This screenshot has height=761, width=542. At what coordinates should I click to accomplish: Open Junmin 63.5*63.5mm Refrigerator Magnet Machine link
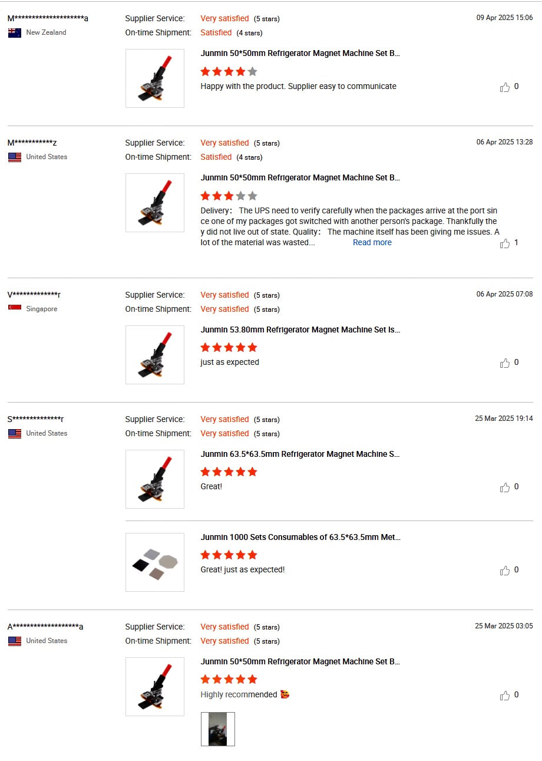(300, 454)
